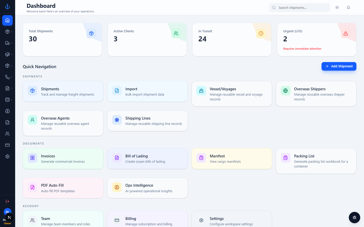Expand the chevron beside the phone sidebar icon

pos(12,77)
